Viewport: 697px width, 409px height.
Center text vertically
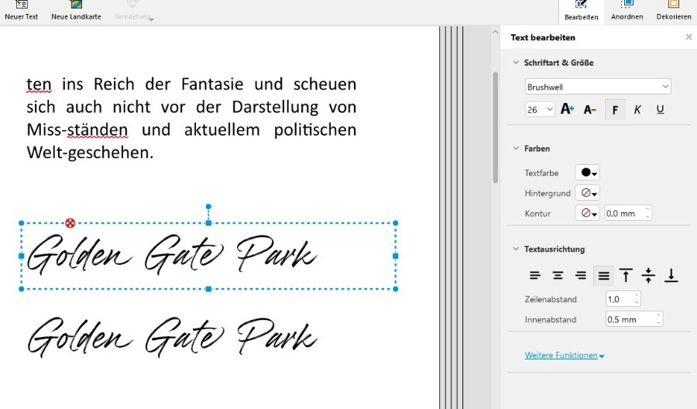click(x=648, y=276)
